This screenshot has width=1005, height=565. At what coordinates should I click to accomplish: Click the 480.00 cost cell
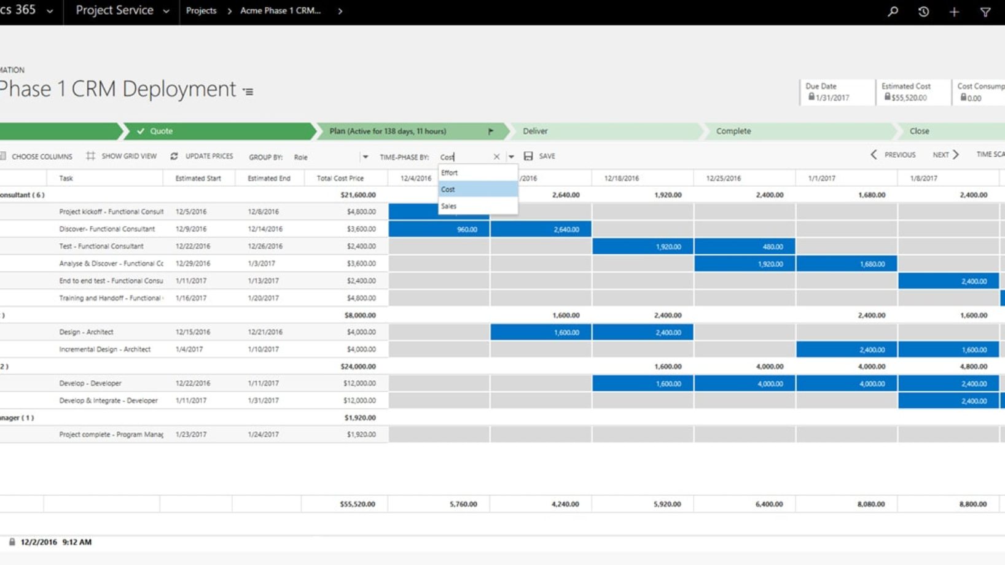point(745,246)
